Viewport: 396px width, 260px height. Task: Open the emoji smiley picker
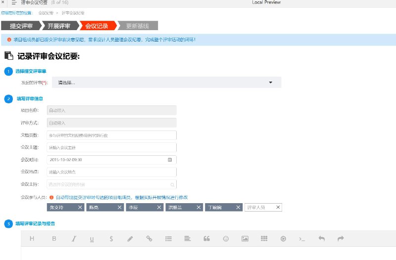click(226, 239)
